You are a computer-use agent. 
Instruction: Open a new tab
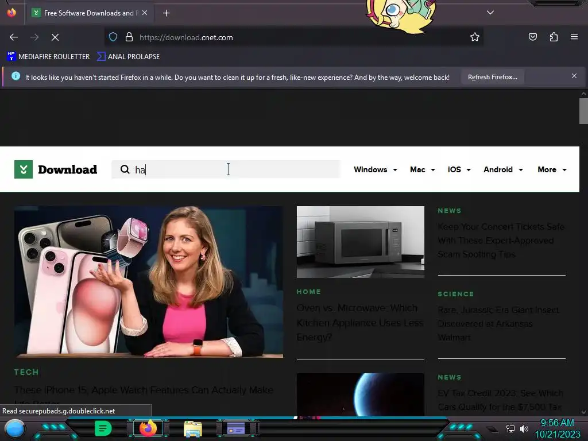click(x=167, y=13)
